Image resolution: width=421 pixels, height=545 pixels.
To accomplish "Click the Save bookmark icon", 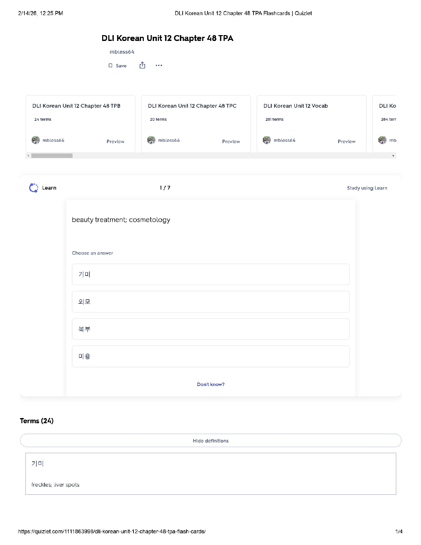I will point(110,66).
